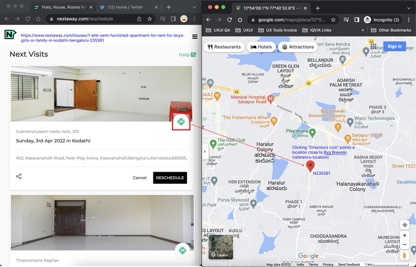This screenshot has width=416, height=267.
Task: Open Street View with the Pegman icon
Action: [x=405, y=256]
